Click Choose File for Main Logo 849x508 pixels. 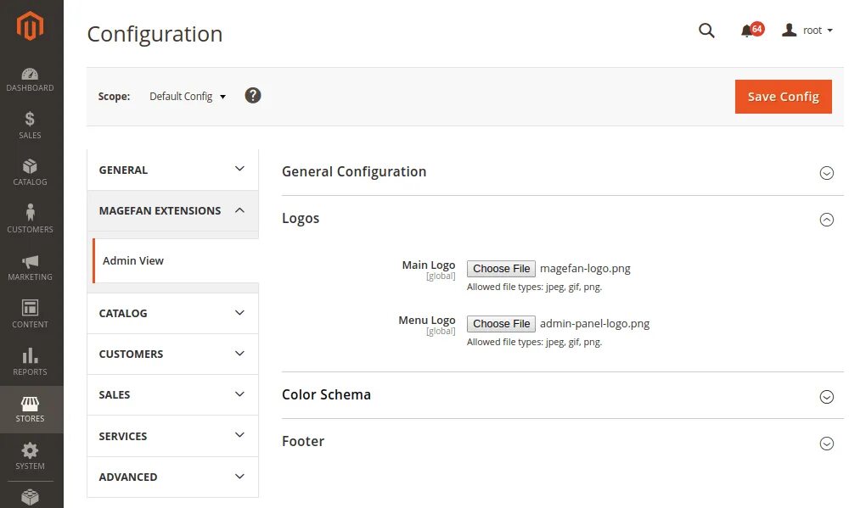[502, 269]
